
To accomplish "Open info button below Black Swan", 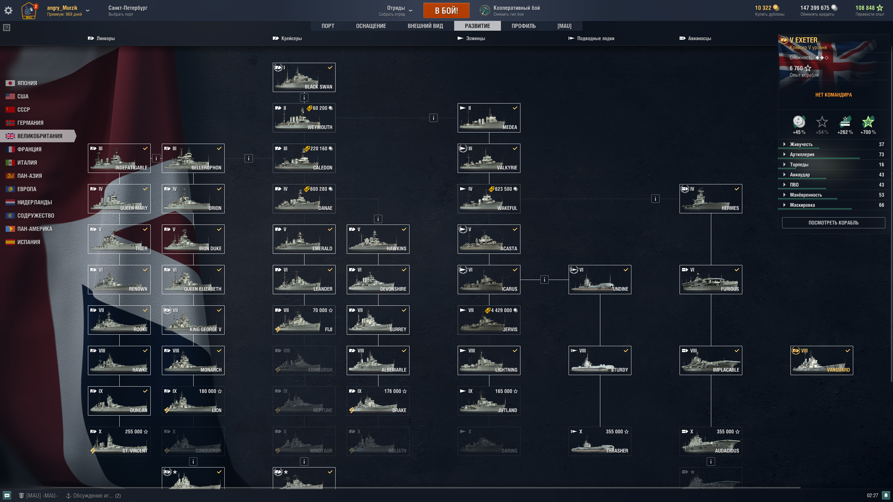I will click(x=304, y=98).
